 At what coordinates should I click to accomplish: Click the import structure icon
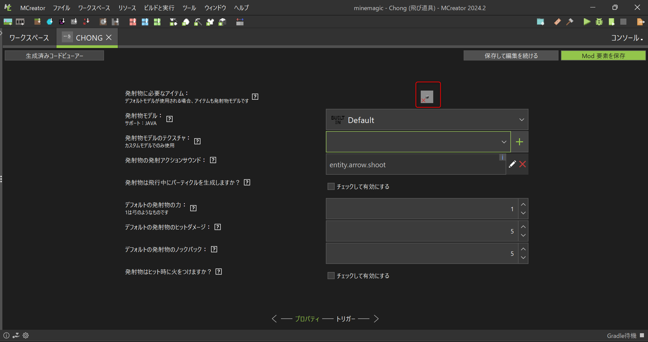pos(115,22)
